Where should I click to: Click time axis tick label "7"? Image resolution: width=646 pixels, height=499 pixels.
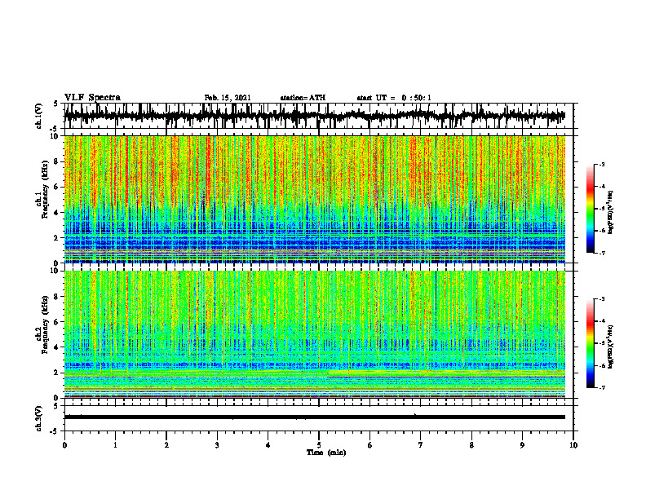tap(421, 445)
